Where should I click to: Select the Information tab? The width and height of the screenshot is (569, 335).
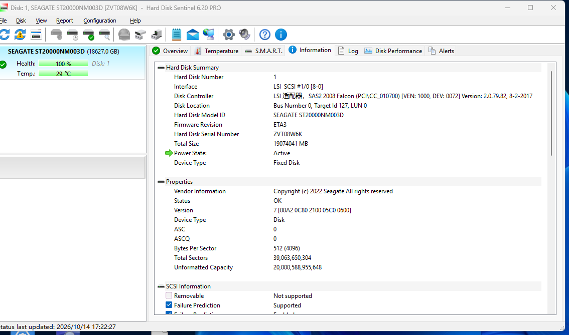[310, 50]
